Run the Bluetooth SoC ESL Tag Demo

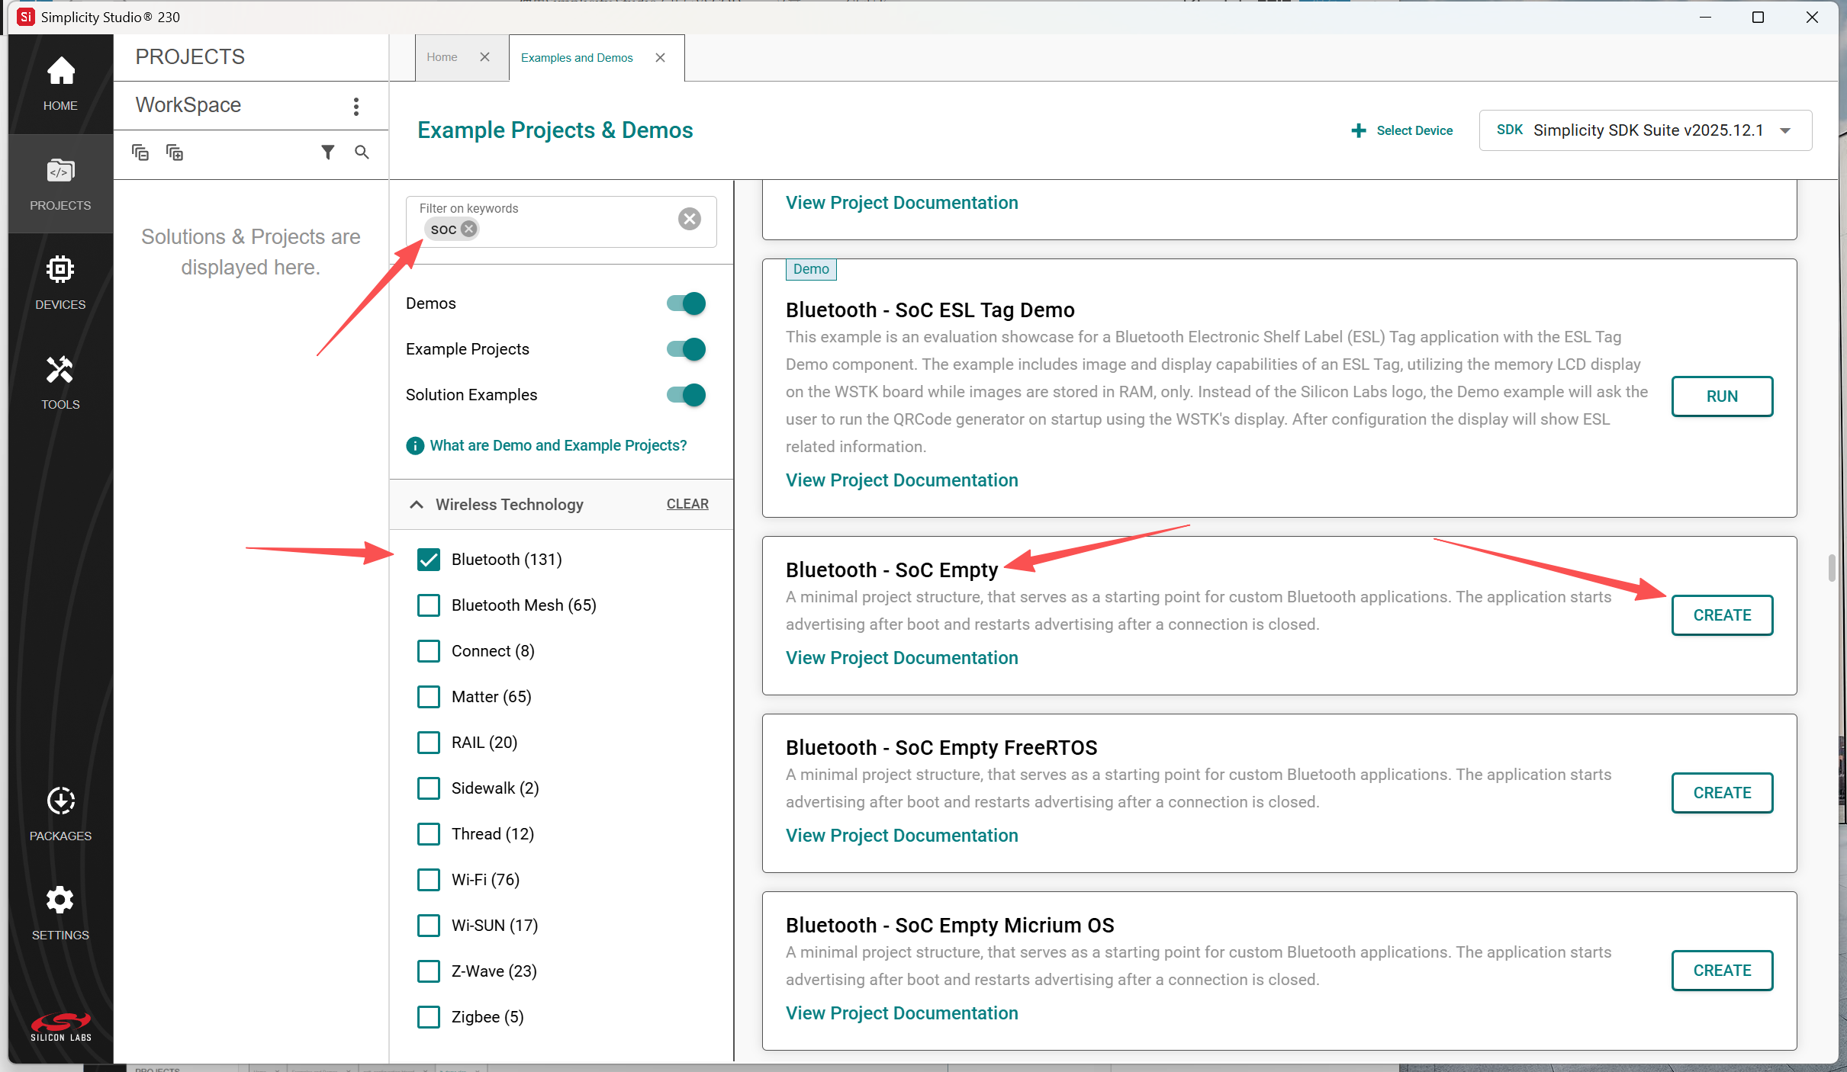[x=1721, y=396]
